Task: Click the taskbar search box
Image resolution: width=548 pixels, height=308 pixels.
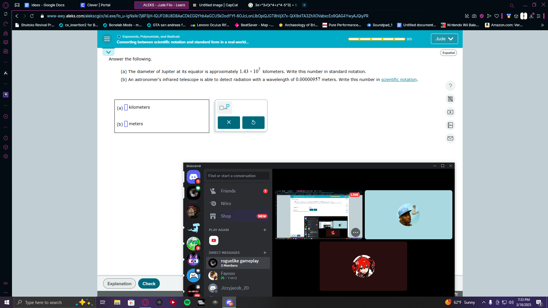Action: click(x=55, y=302)
